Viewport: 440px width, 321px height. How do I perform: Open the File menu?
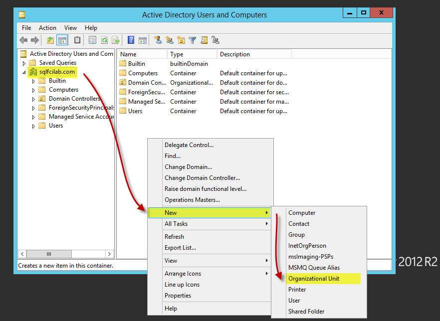26,28
